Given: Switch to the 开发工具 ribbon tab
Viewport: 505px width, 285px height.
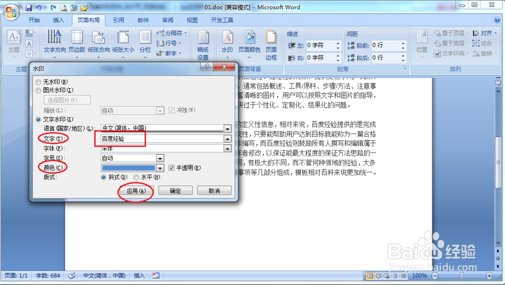Looking at the screenshot, I should pos(222,20).
